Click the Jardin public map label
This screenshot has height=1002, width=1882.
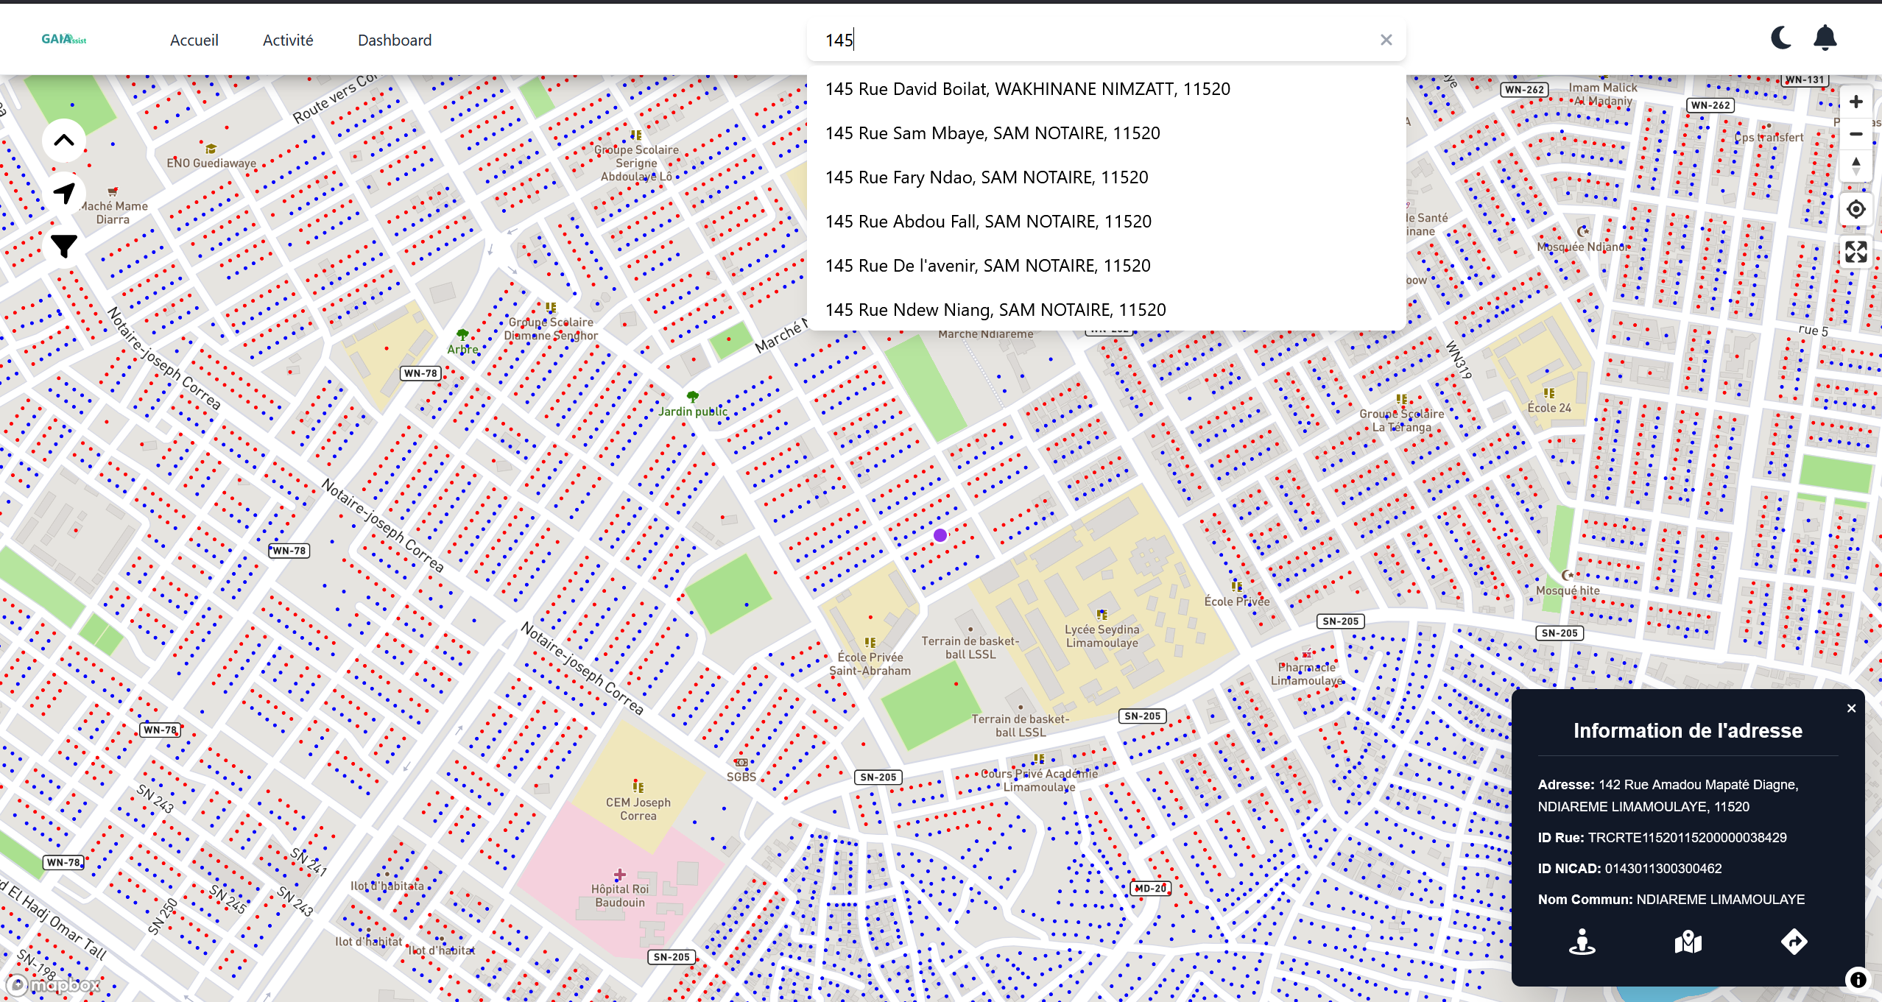[692, 412]
